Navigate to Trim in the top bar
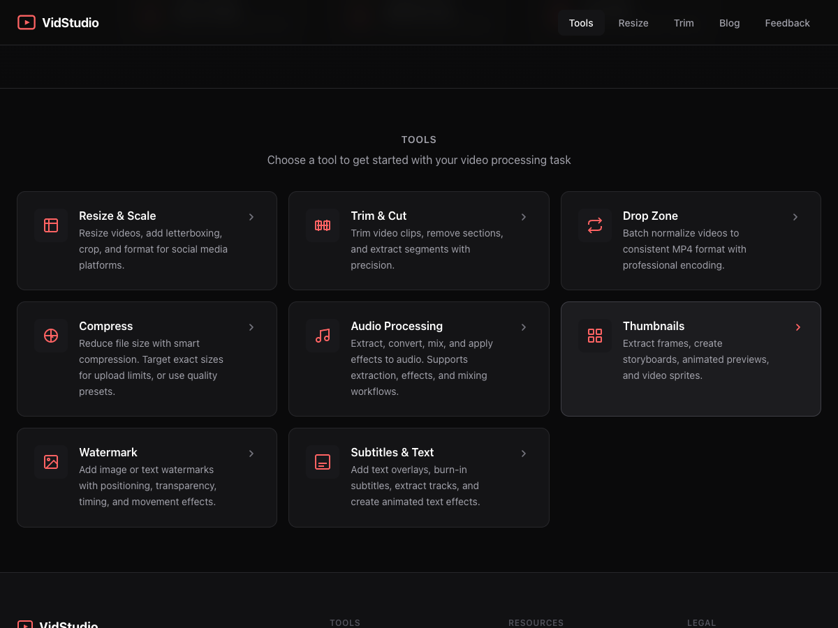 [x=684, y=22]
